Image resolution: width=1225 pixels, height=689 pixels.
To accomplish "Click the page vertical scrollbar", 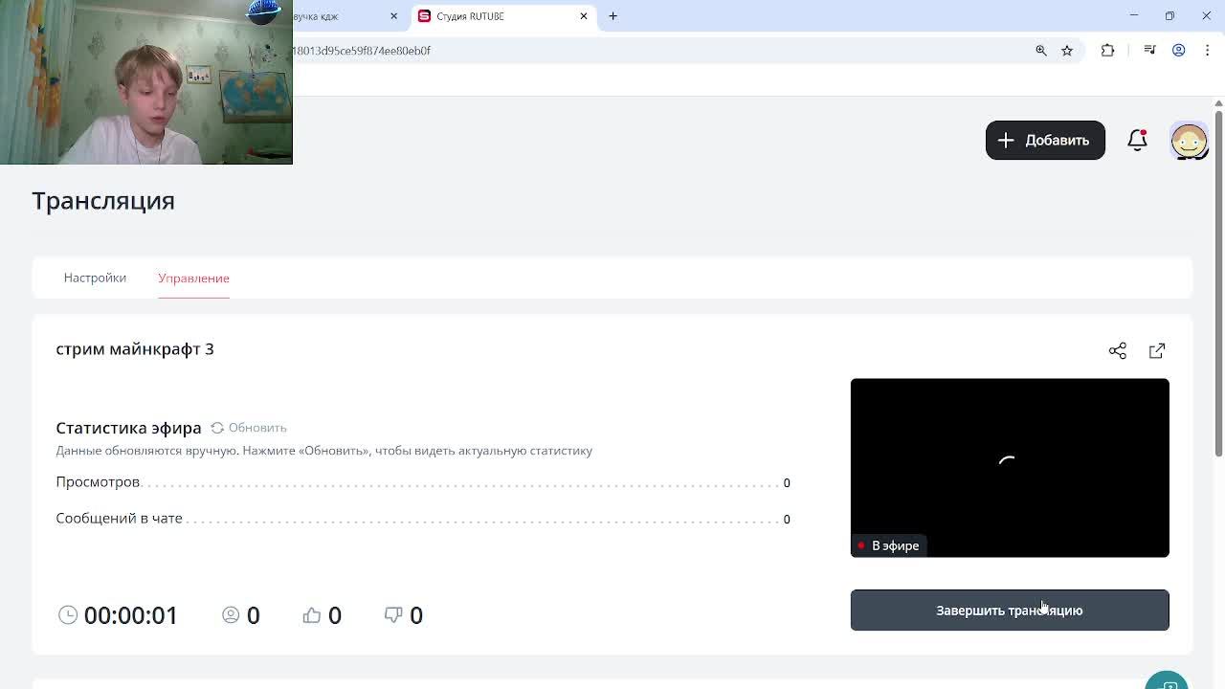I will [1218, 282].
